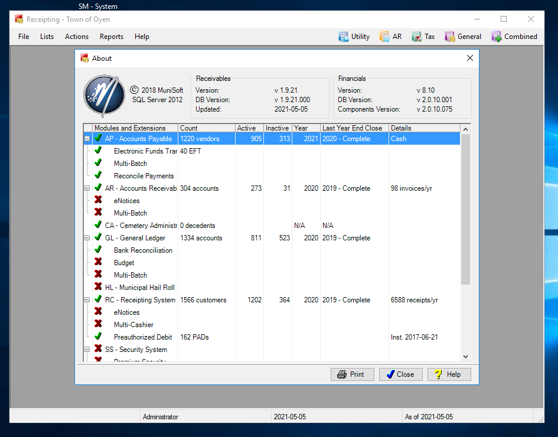Open the Utility module icon
558x437 pixels.
pyautogui.click(x=344, y=37)
